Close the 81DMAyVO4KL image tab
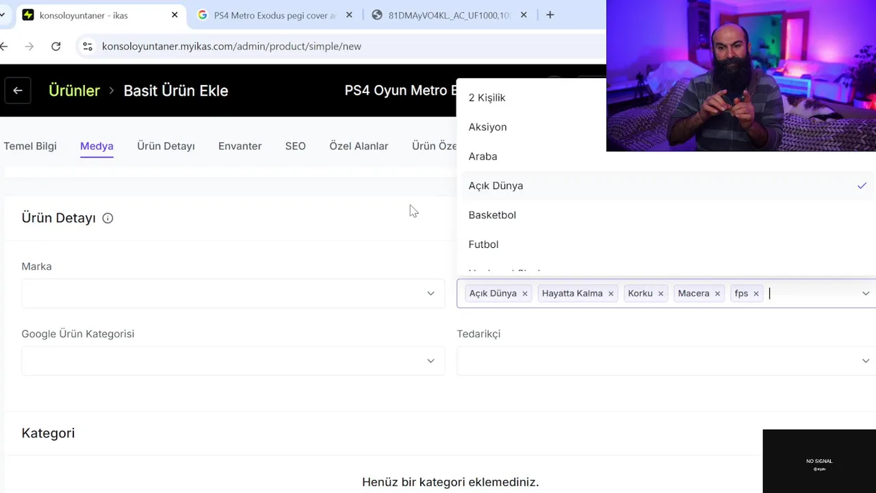This screenshot has height=493, width=876. (x=524, y=14)
